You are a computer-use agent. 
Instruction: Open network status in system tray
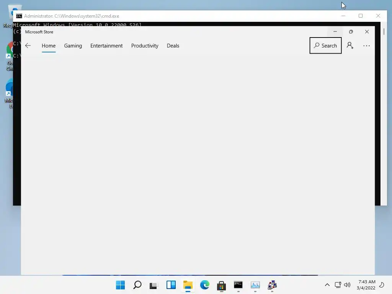pos(338,285)
